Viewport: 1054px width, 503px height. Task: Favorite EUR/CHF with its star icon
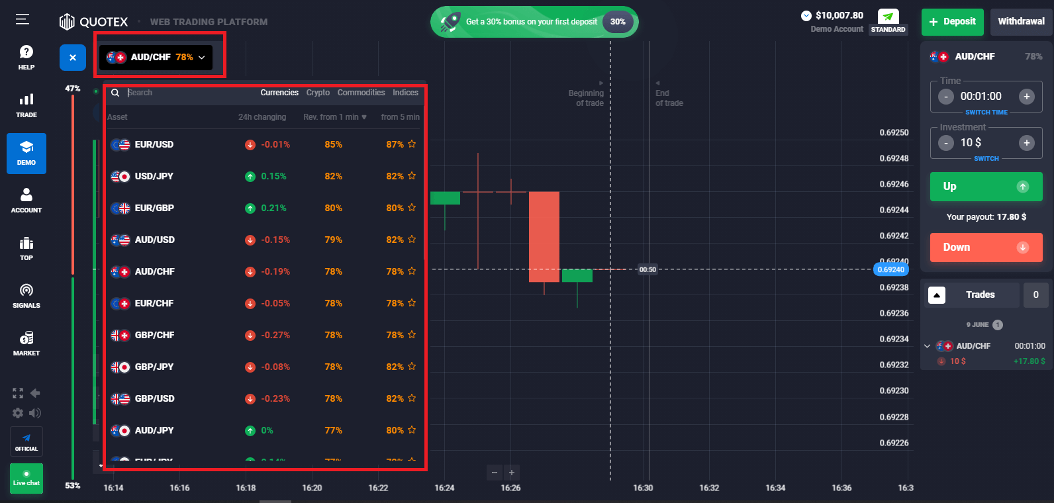tap(412, 302)
